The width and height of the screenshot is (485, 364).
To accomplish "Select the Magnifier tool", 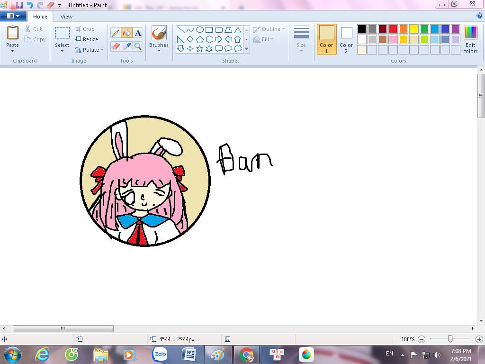I will 138,46.
